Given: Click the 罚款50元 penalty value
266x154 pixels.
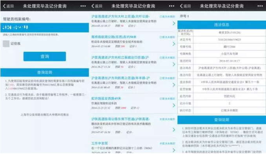Looking at the screenshot, I should 230,96.
